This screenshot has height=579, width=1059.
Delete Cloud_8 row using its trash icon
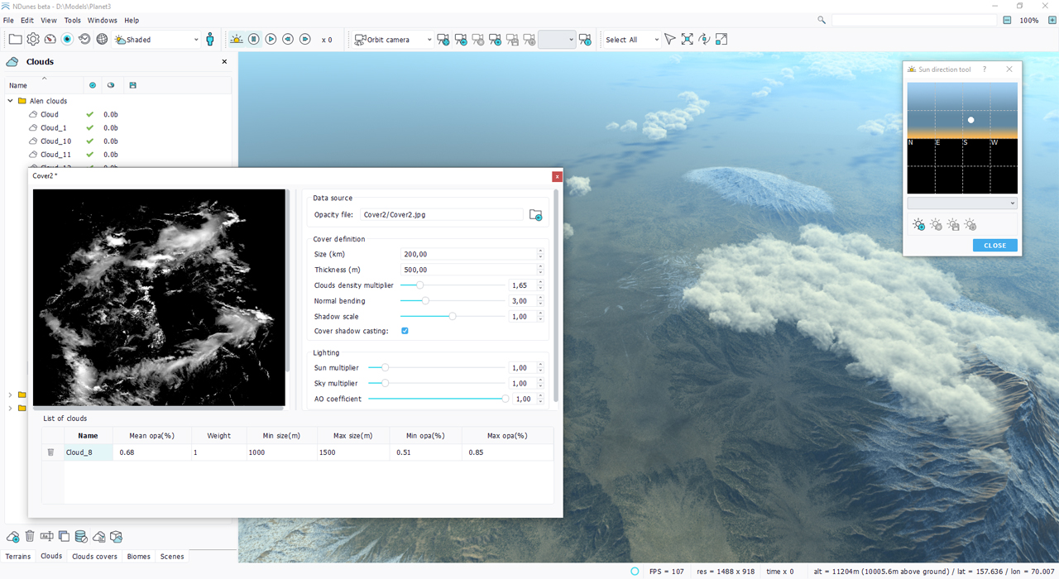pos(50,452)
